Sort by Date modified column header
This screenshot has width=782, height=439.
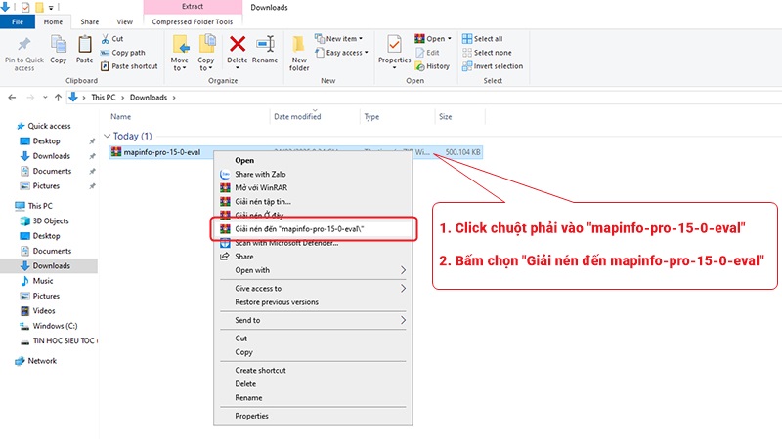click(297, 116)
